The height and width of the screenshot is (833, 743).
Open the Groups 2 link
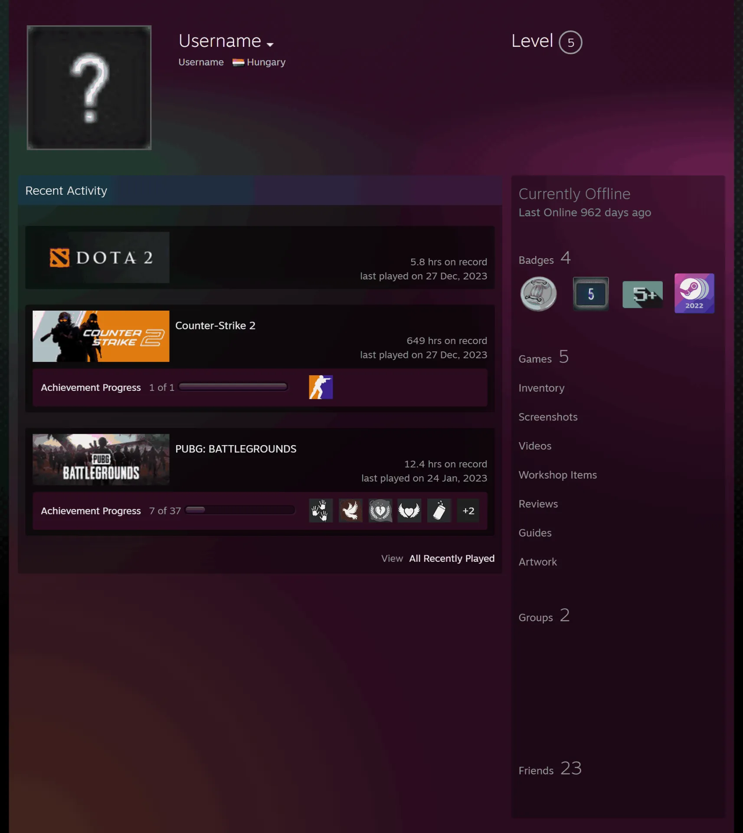(544, 616)
